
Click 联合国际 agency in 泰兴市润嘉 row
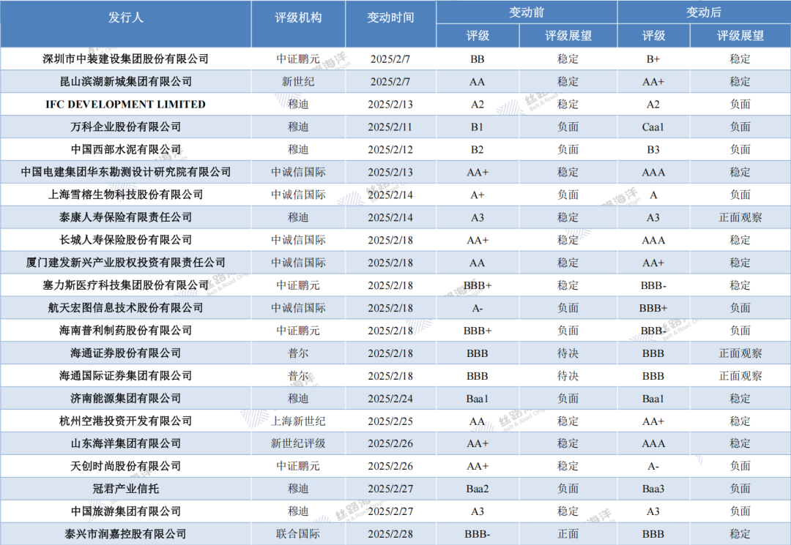click(x=298, y=534)
